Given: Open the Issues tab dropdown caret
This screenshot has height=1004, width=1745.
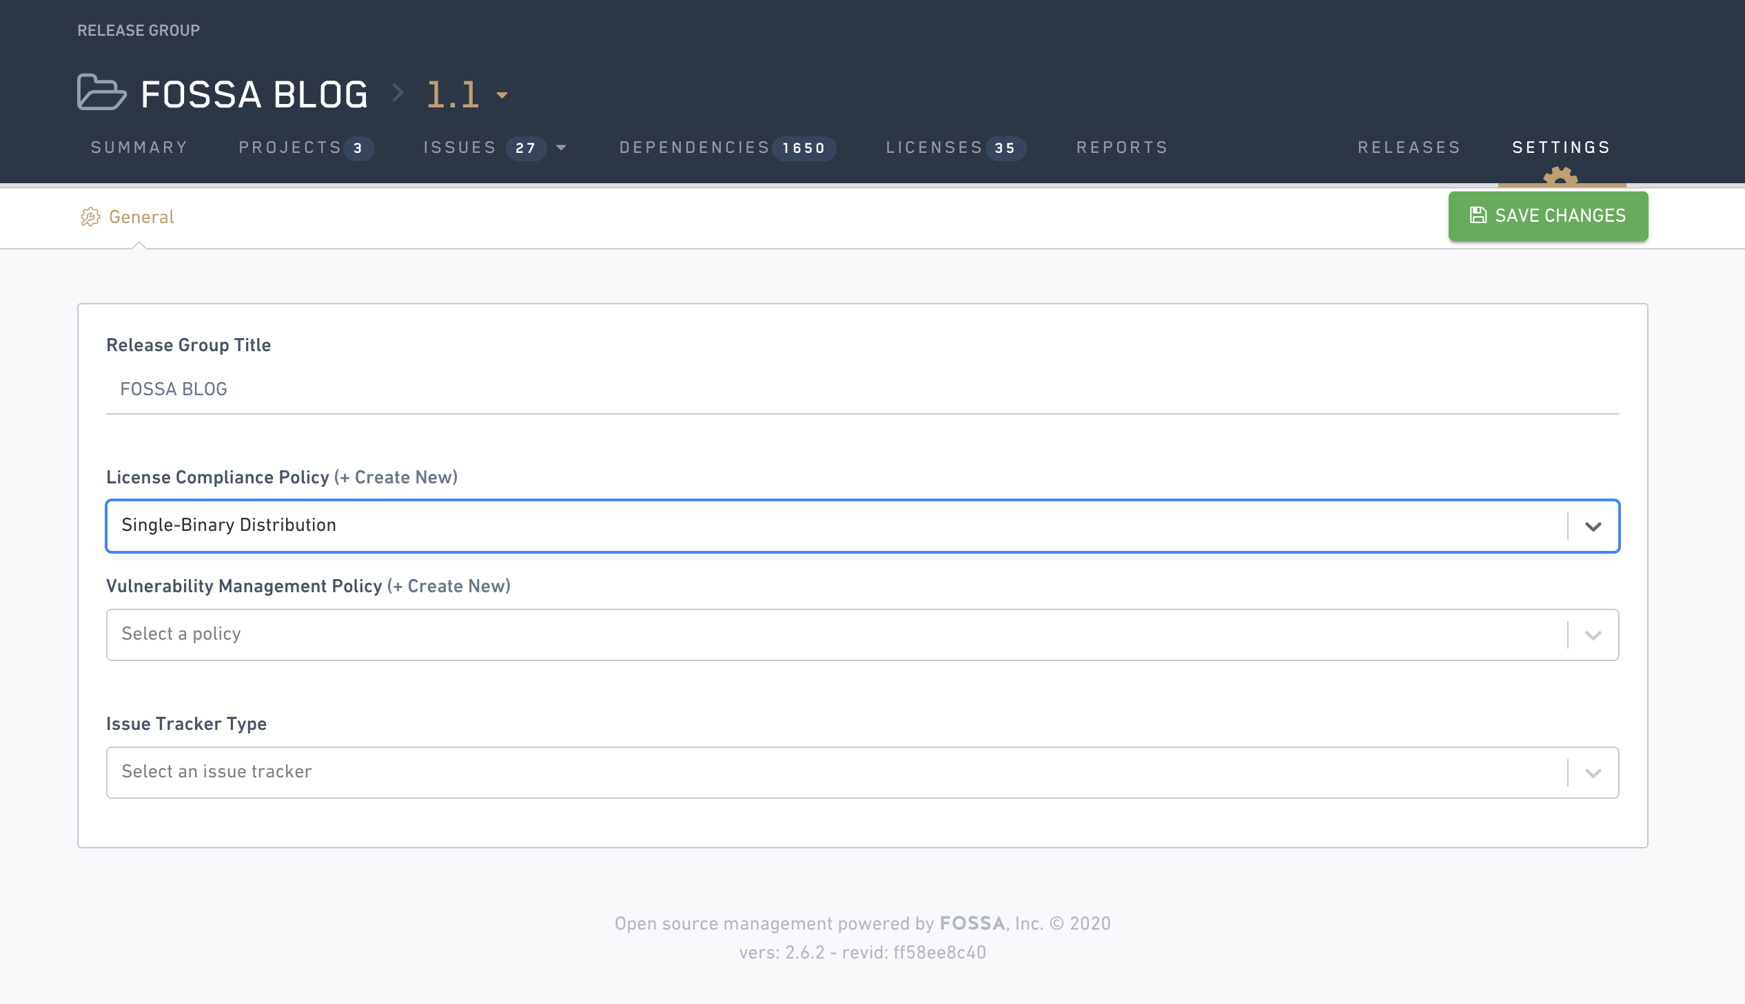Looking at the screenshot, I should point(561,147).
